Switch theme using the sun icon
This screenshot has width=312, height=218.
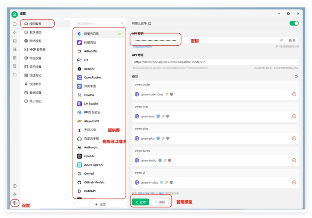[x=15, y=194]
